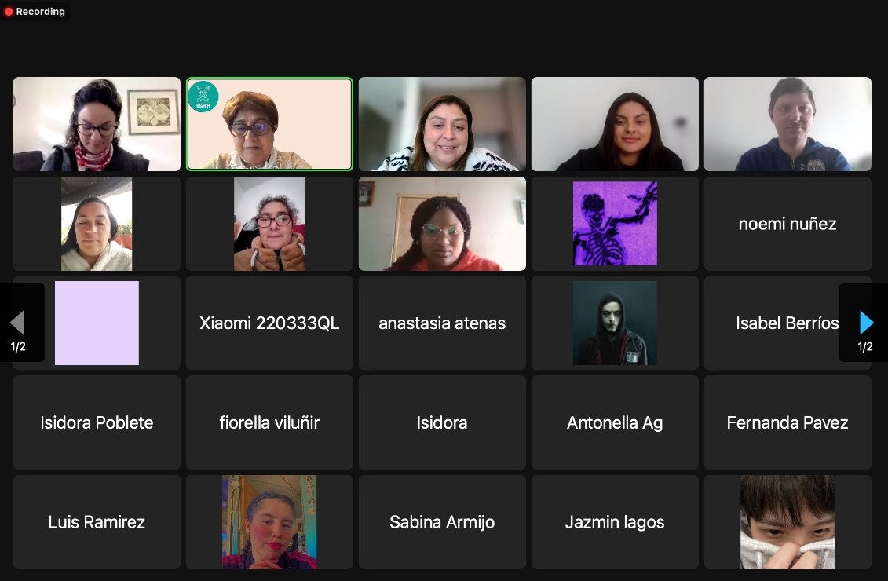
Task: Select noemi nuñez participant tile
Action: (788, 224)
